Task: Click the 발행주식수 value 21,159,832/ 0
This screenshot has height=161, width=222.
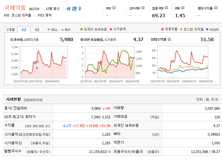Action: pos(100,152)
